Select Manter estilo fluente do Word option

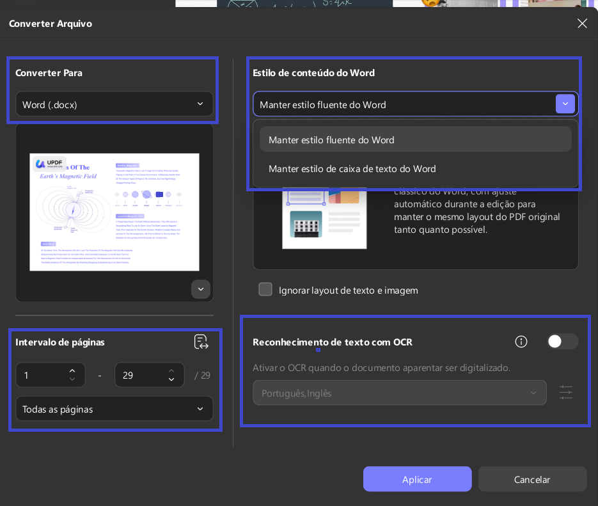pos(415,139)
